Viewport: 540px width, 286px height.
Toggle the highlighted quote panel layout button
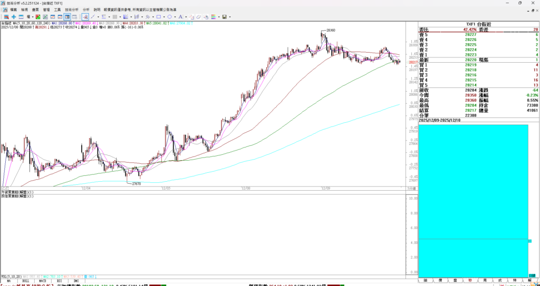coord(67,17)
